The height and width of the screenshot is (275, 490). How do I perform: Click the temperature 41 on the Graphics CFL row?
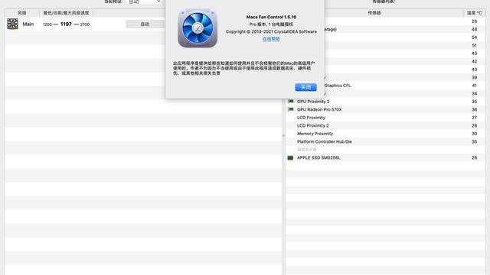pos(474,86)
